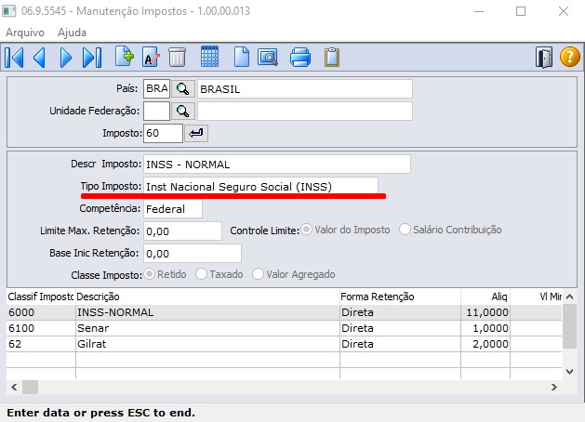Select the Senar description cell
Viewport: 585px width, 422px height.
207,328
